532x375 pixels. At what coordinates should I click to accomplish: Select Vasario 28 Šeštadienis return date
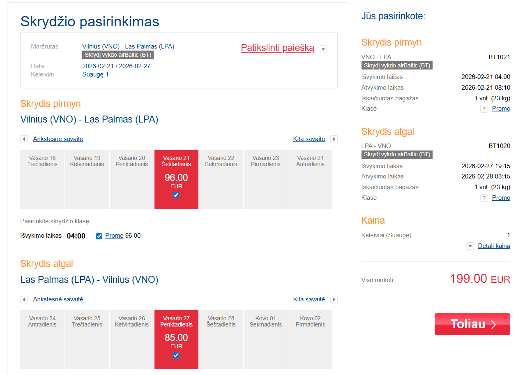click(x=221, y=339)
